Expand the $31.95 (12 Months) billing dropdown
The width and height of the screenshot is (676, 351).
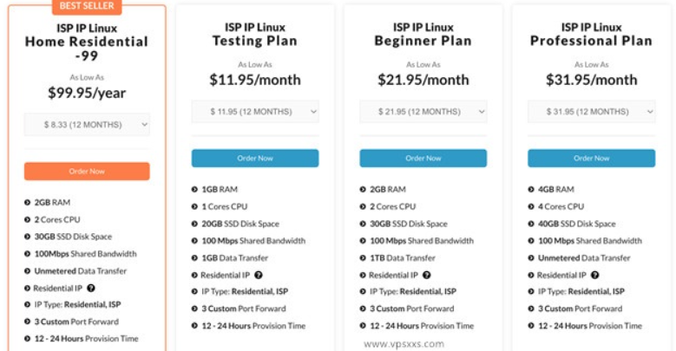pyautogui.click(x=591, y=112)
